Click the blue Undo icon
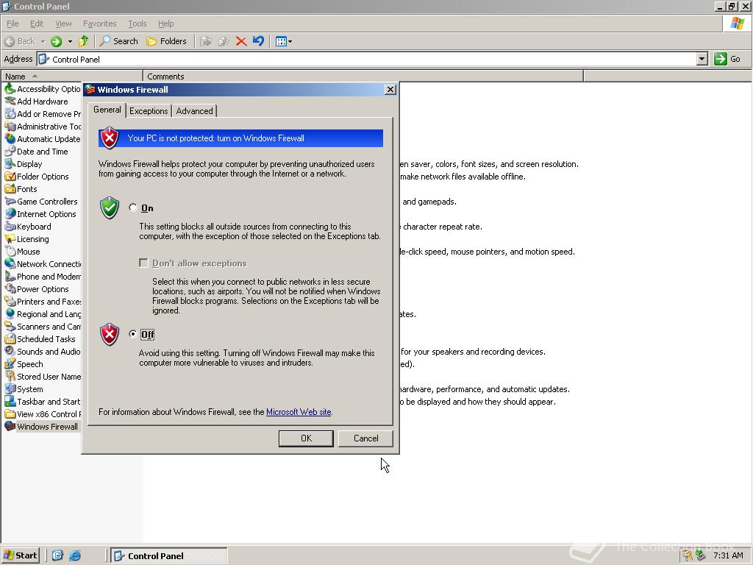Screen dimensions: 753x565 pyautogui.click(x=258, y=41)
